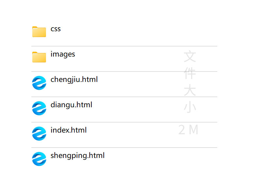
Task: Click the 小 watermark character
Action: click(x=190, y=107)
